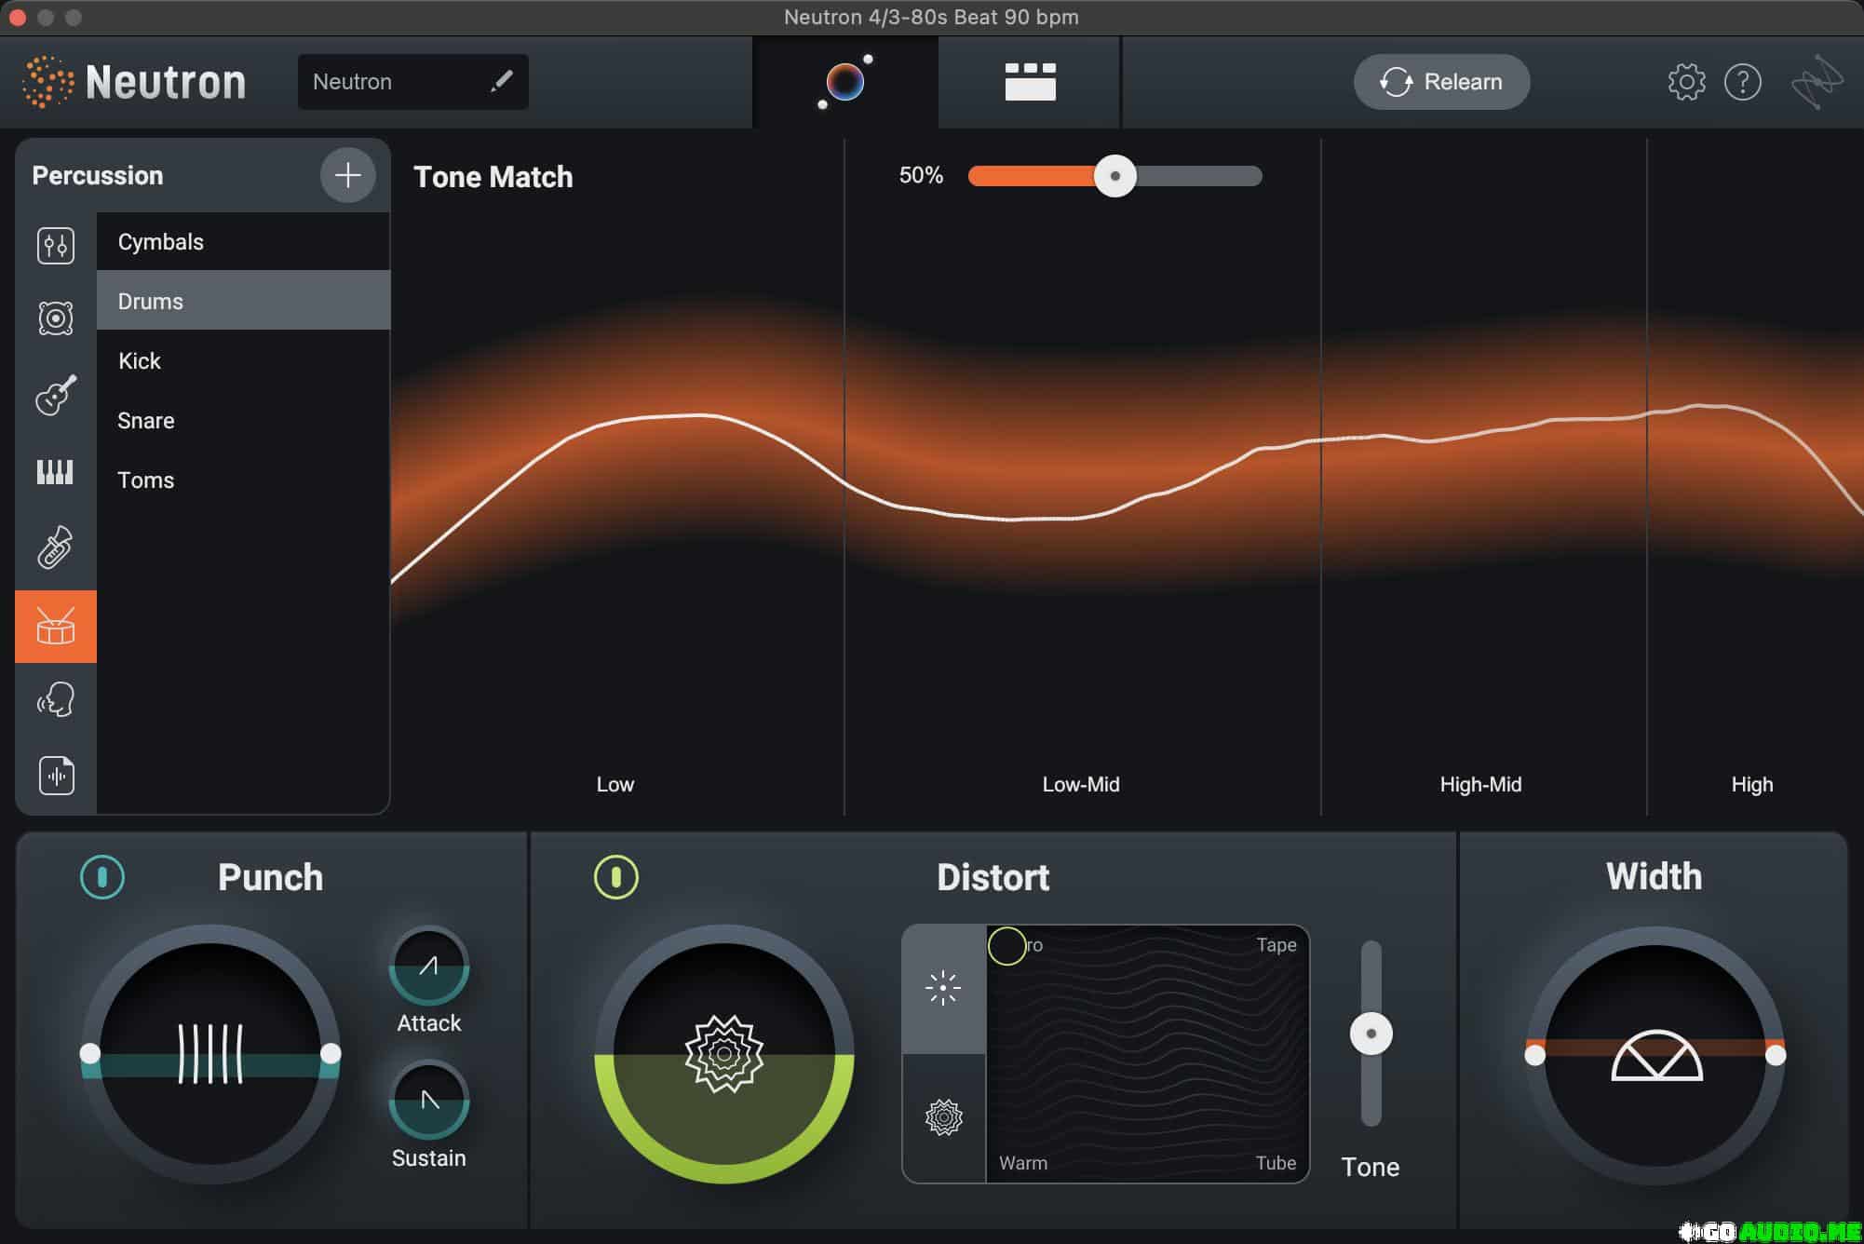Click the Attack knob
This screenshot has width=1864, height=1244.
pos(428,967)
